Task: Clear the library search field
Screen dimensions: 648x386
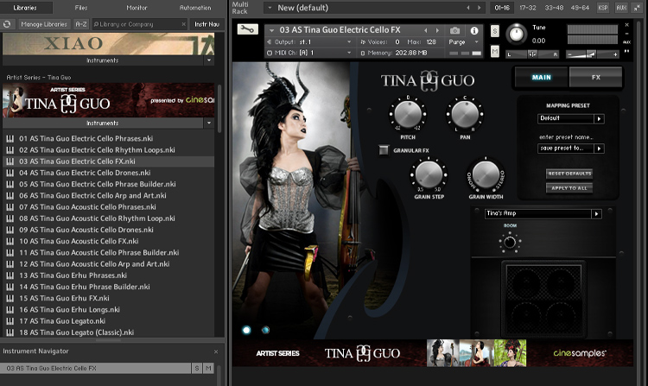Action: click(x=183, y=24)
